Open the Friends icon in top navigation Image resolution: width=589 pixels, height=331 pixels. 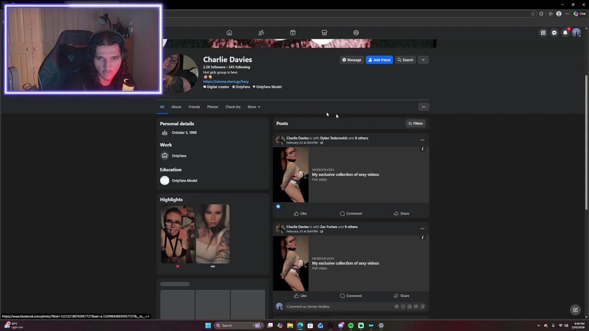tap(261, 33)
